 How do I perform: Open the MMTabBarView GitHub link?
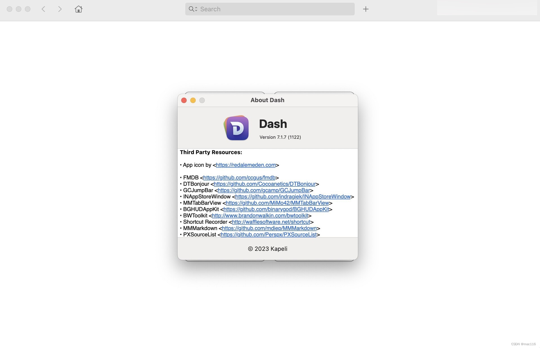(x=277, y=203)
